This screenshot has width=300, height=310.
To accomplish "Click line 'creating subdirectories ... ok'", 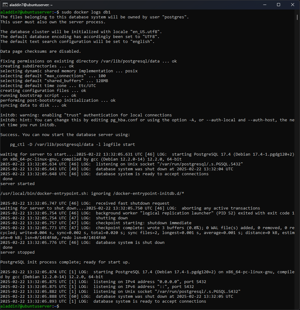I will point(37,66).
